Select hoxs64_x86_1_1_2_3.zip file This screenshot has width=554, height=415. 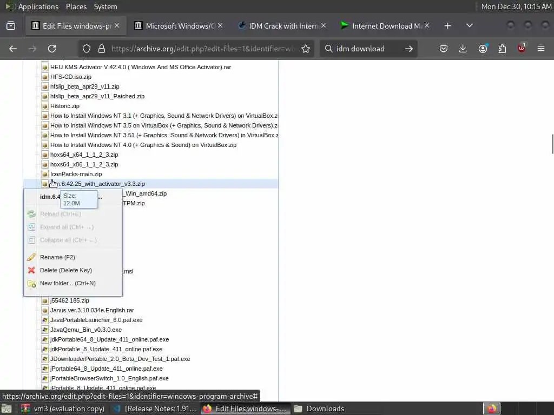coord(84,164)
